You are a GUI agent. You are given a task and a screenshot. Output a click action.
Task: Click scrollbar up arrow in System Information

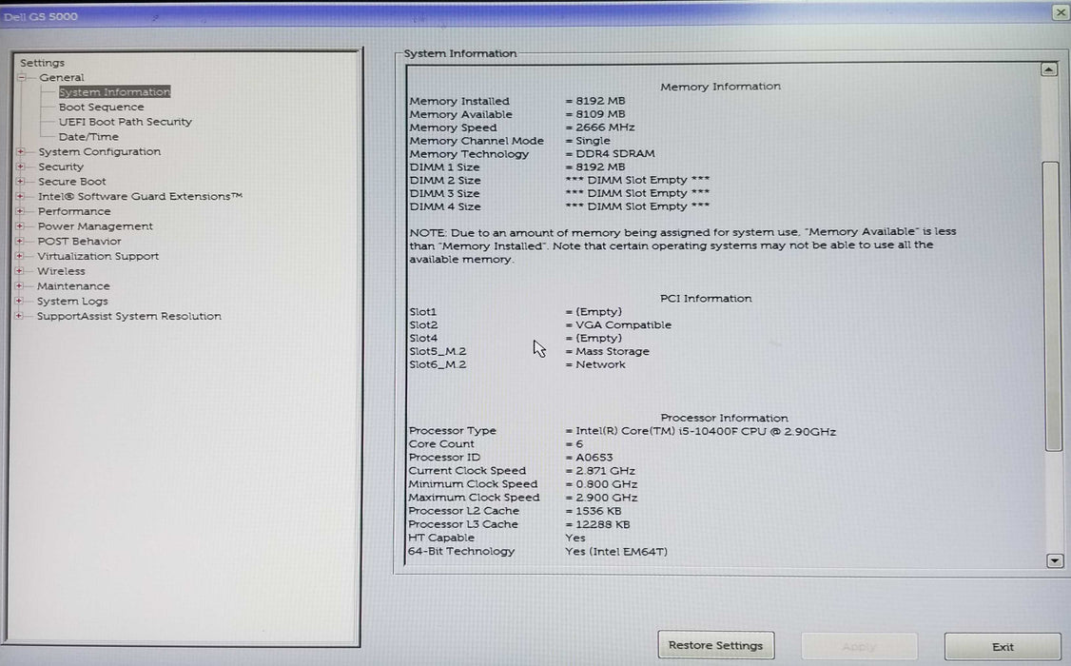pyautogui.click(x=1049, y=69)
